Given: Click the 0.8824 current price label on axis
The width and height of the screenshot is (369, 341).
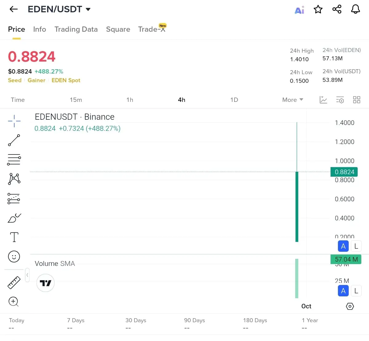Looking at the screenshot, I should tap(344, 172).
